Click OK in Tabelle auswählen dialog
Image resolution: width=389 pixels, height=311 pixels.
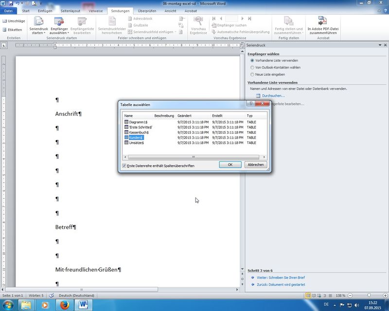[x=230, y=165]
